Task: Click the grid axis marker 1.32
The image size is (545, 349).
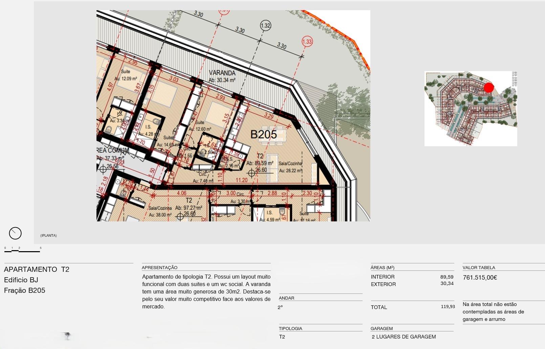Action: (265, 25)
